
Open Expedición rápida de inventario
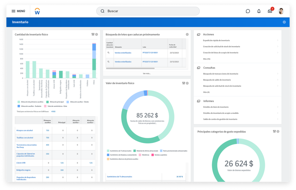pyautogui.click(x=216, y=40)
